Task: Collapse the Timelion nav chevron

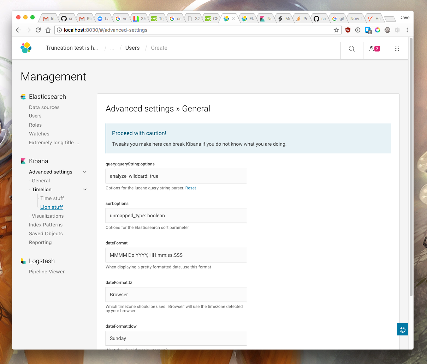Action: pyautogui.click(x=85, y=189)
